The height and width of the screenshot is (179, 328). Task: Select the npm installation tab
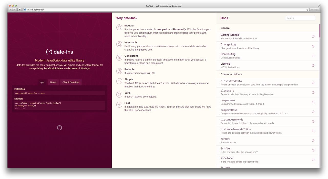pos(42,82)
